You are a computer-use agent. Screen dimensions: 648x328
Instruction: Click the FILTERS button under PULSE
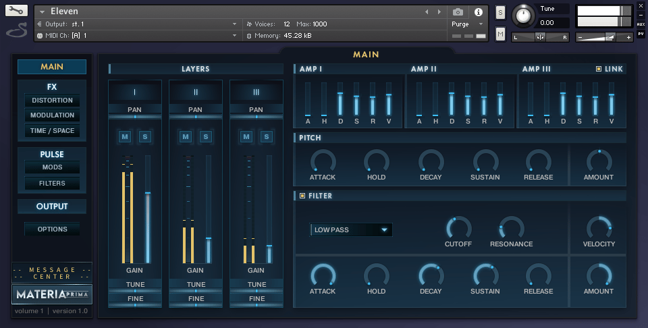[52, 183]
